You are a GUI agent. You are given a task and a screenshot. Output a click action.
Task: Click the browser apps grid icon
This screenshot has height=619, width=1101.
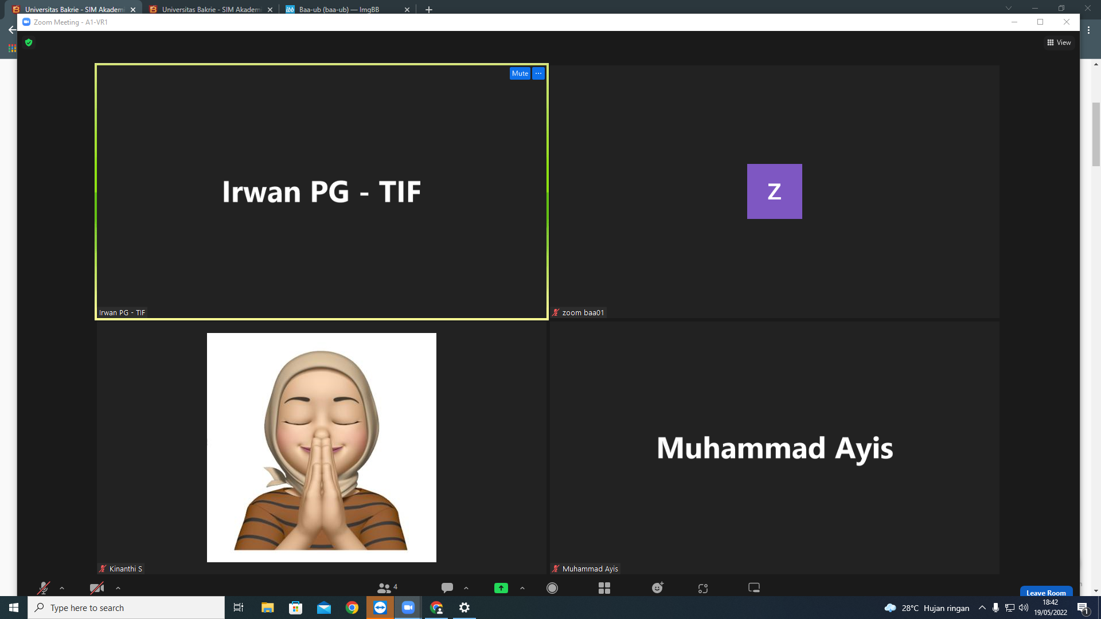click(x=12, y=49)
